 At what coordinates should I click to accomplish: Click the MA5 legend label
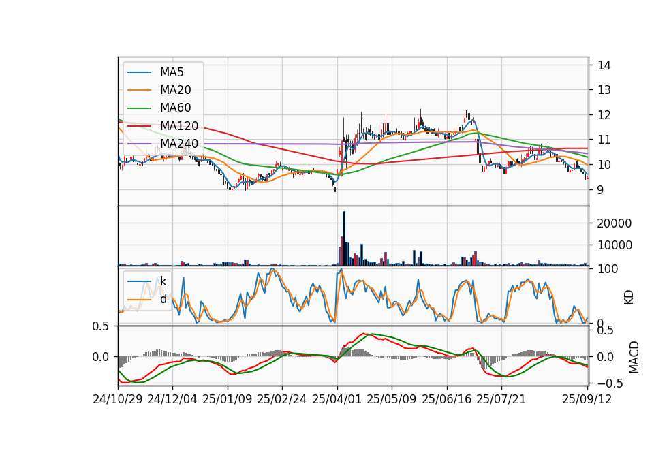tap(172, 72)
